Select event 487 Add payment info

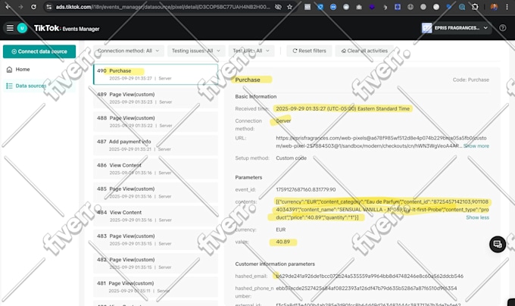[156, 145]
